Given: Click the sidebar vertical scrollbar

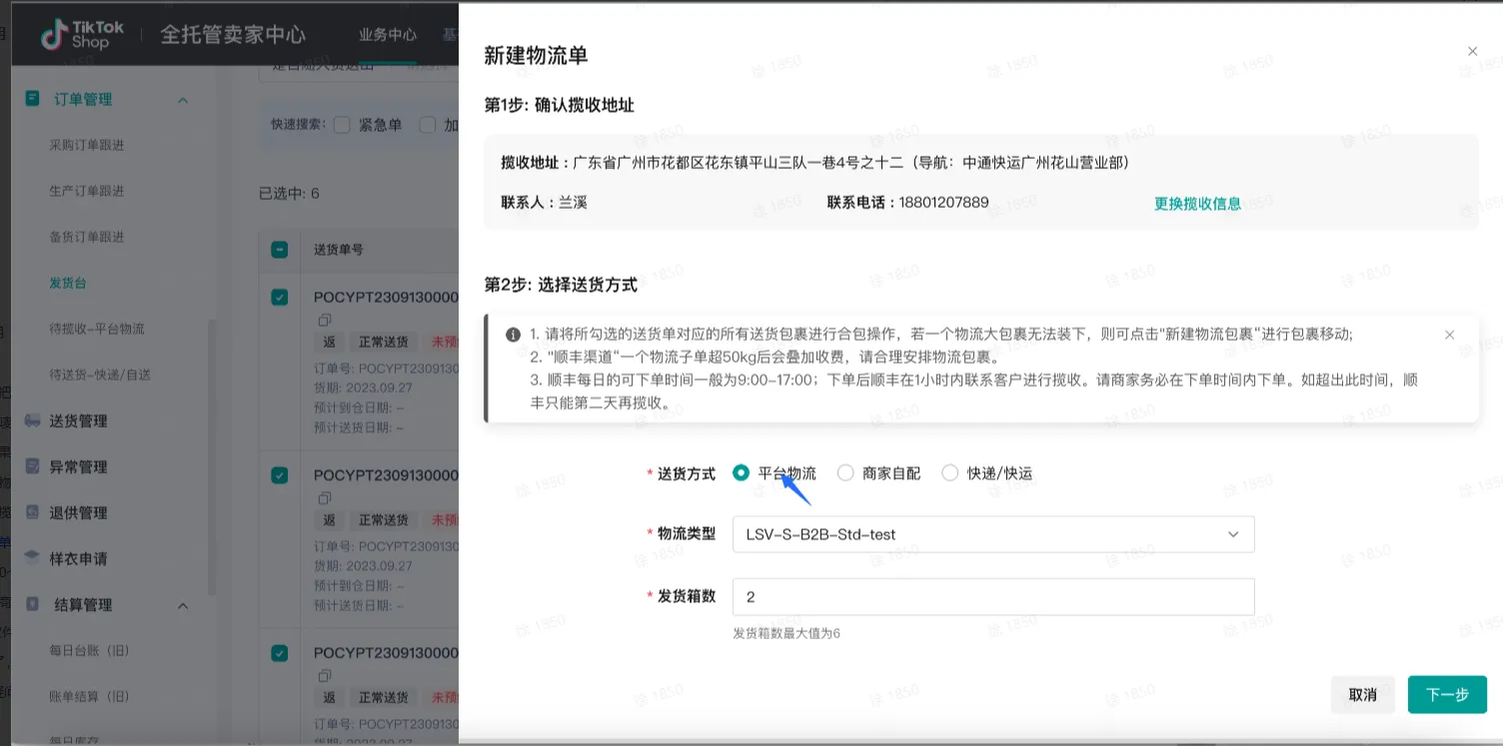Looking at the screenshot, I should (x=210, y=456).
